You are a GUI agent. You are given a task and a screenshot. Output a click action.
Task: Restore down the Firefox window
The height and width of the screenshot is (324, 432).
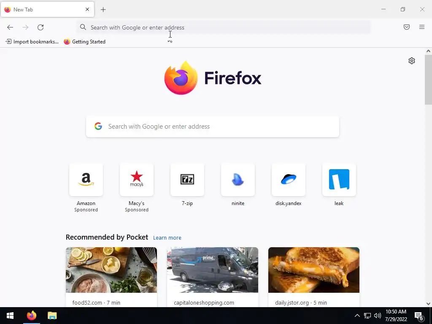click(403, 9)
